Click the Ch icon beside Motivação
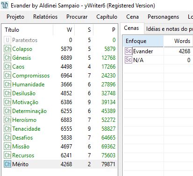Viewport: 193px width, 176px height. [x=7, y=102]
